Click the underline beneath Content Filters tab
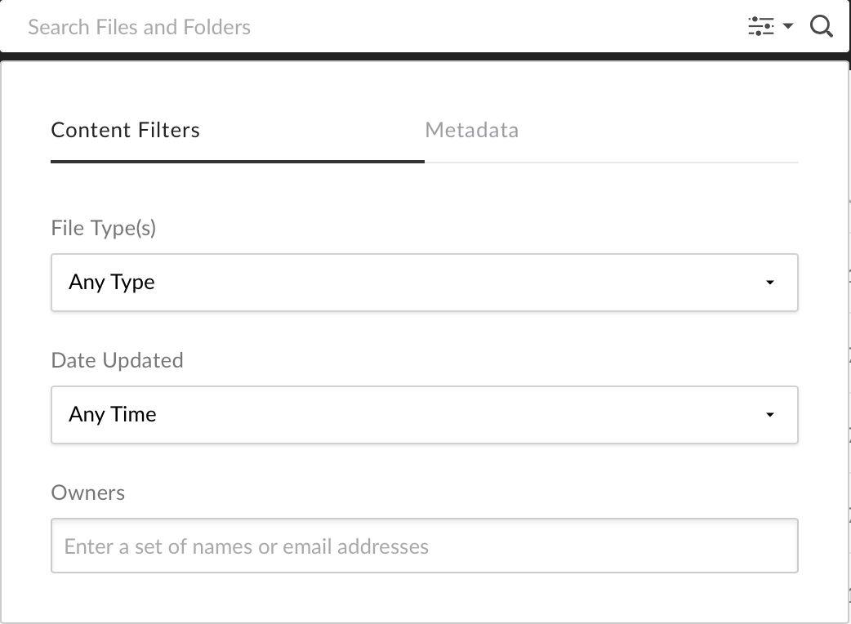The height and width of the screenshot is (624, 851). click(237, 162)
